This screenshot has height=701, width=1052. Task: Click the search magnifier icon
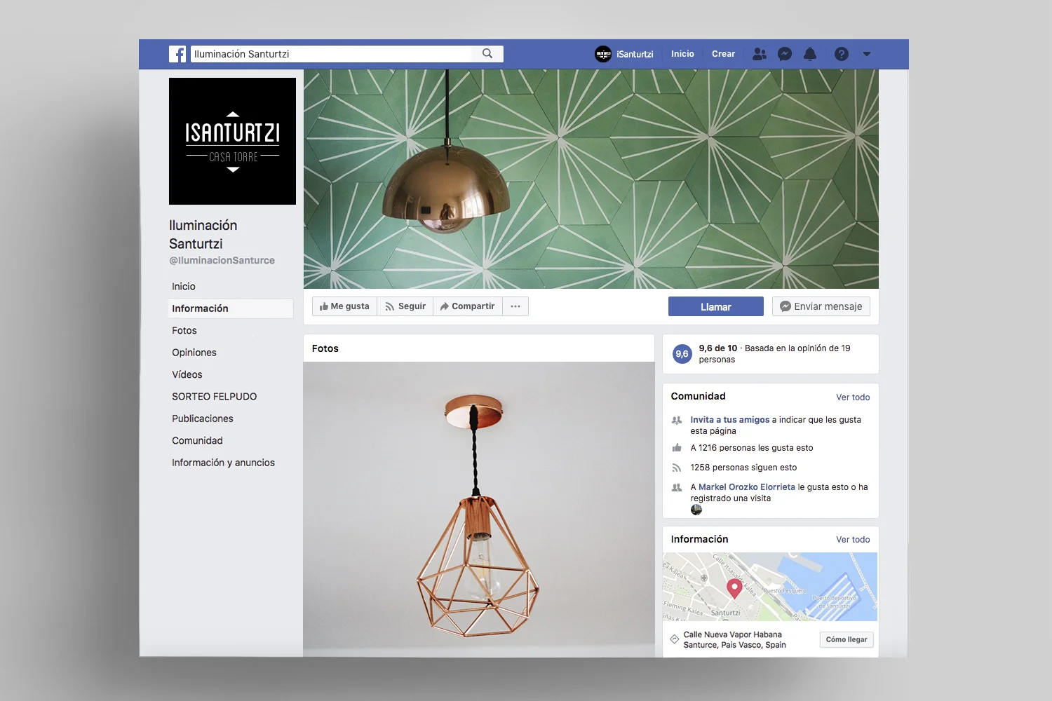pos(487,54)
